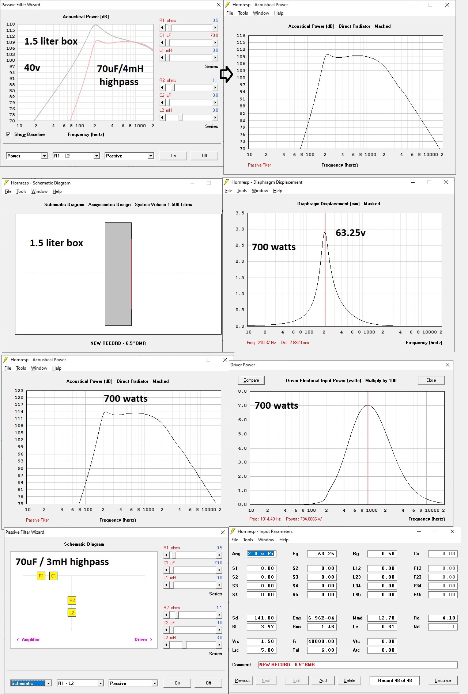Click Compare button in Driver Power window
This screenshot has height=694, width=468.
pos(251,380)
